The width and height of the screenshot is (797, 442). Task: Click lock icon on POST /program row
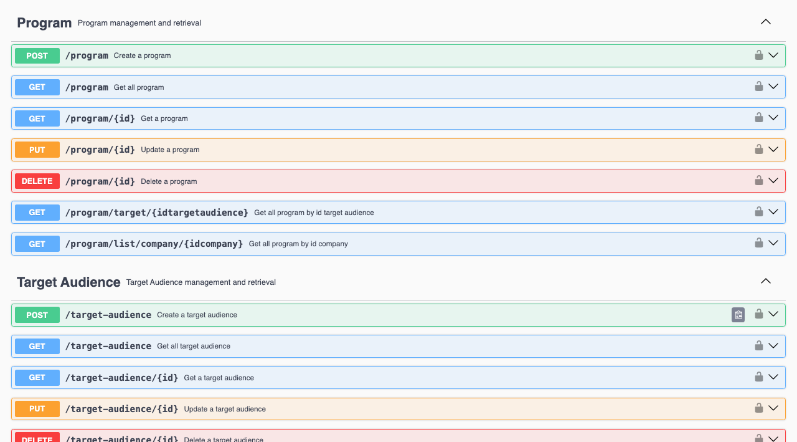758,55
